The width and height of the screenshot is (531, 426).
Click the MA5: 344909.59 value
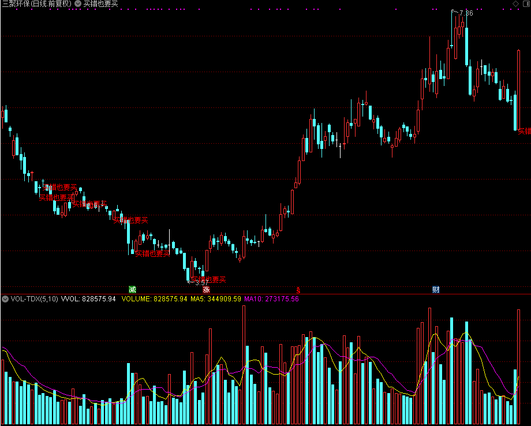pyautogui.click(x=216, y=299)
